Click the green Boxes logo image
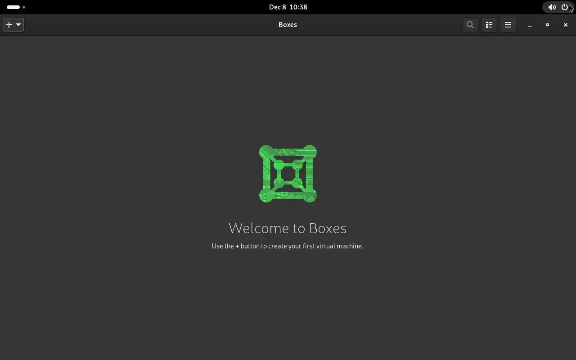This screenshot has height=360, width=576. 288,174
